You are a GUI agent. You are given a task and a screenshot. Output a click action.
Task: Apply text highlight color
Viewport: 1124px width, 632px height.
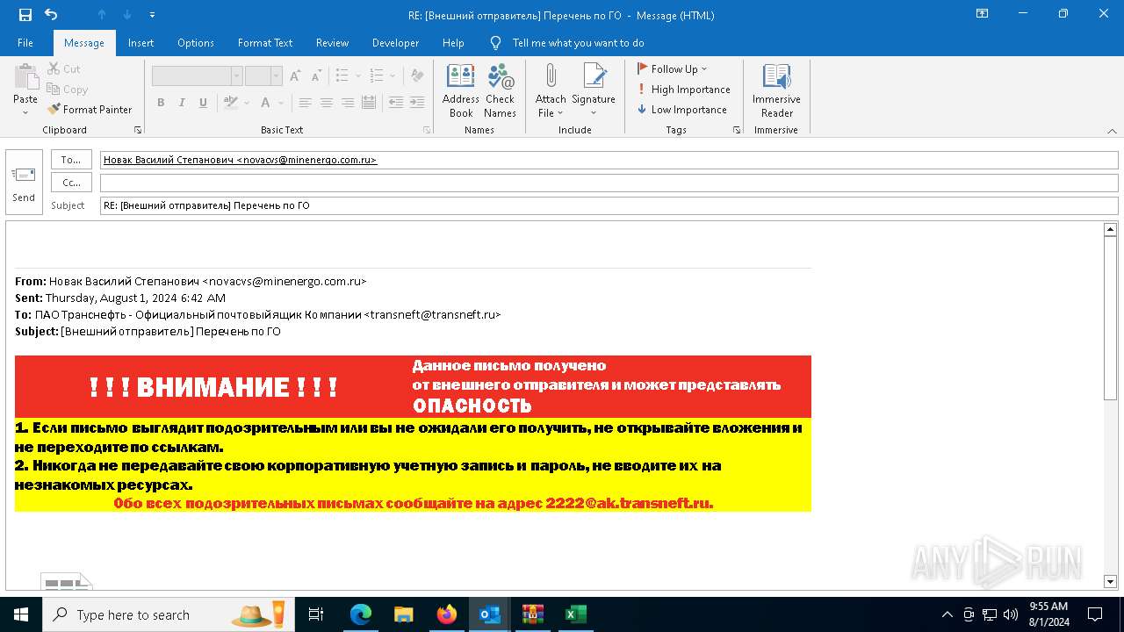point(230,103)
